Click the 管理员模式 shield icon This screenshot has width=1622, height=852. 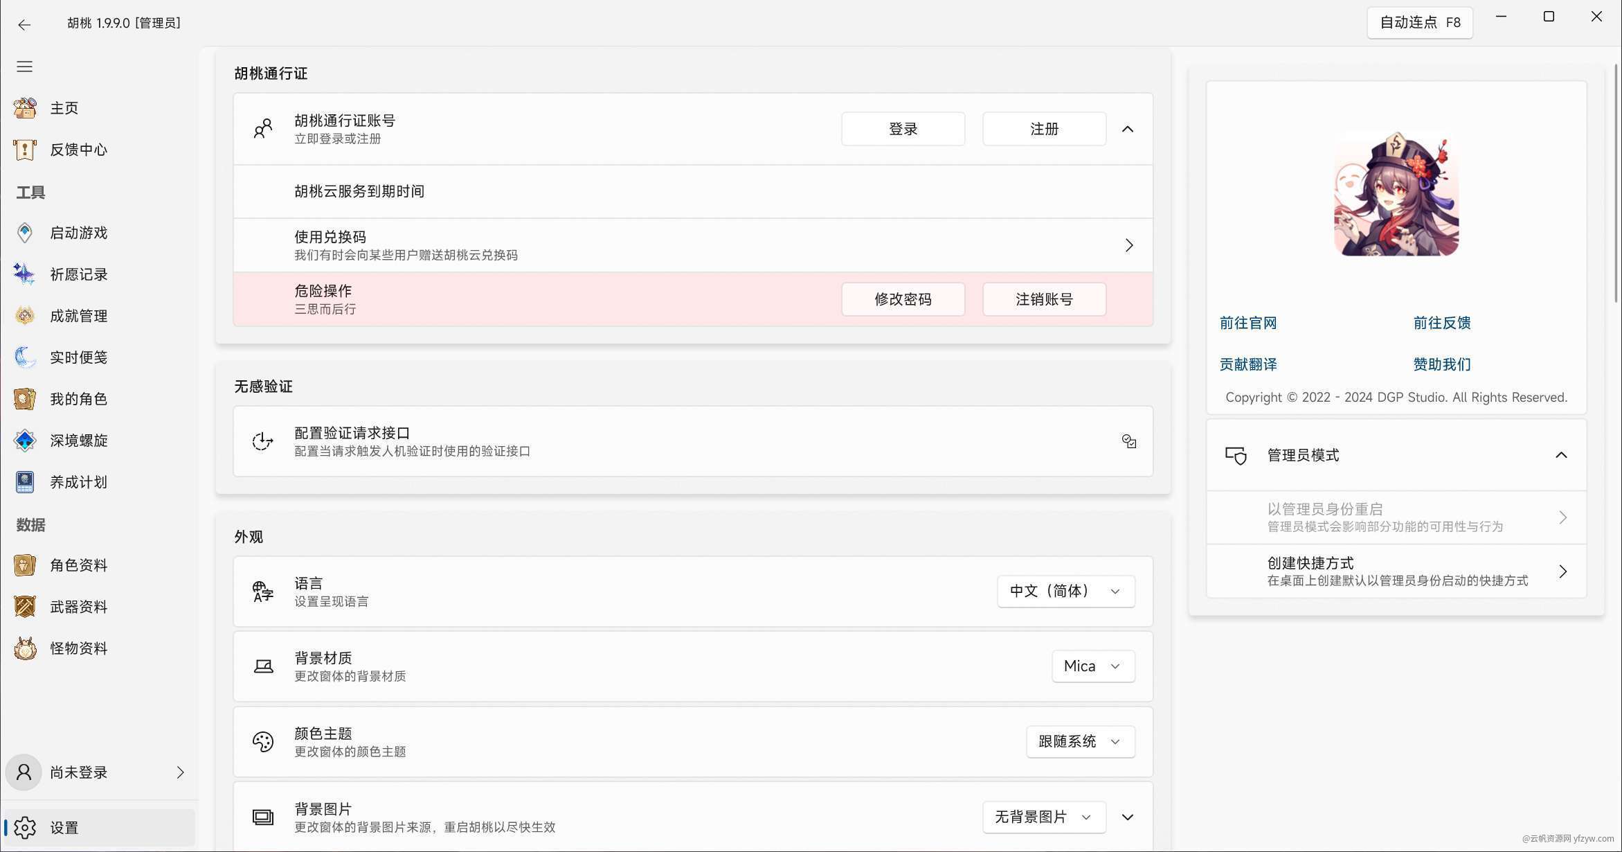point(1236,455)
